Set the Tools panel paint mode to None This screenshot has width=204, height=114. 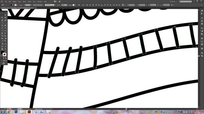(x=6, y=58)
